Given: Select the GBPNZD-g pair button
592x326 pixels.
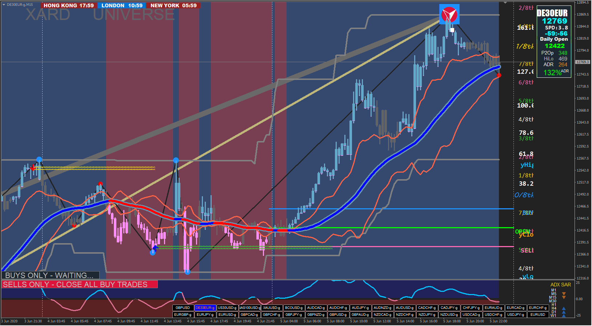Looking at the screenshot, I should point(316,315).
